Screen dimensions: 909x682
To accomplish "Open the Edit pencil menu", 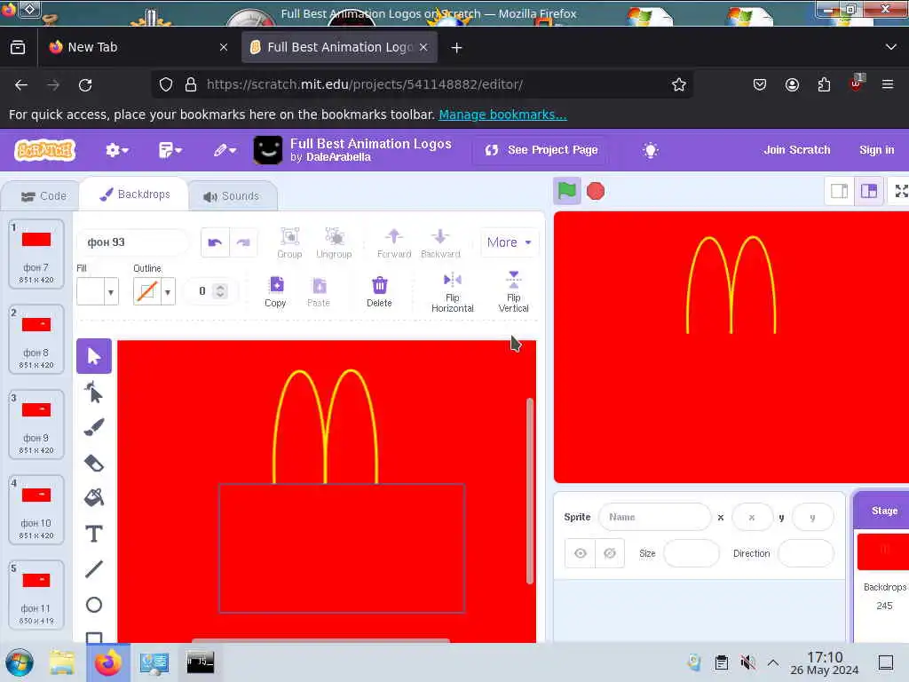I will point(225,150).
